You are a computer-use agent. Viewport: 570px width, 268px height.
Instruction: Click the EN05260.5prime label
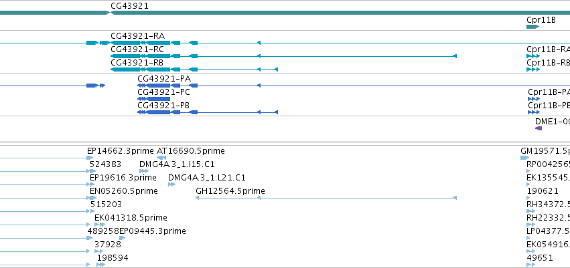coord(124,191)
